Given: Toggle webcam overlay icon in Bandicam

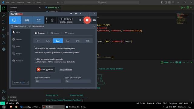Looking at the screenshot, I should [x=52, y=20].
